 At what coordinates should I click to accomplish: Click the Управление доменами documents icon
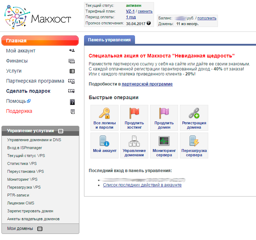click(134, 141)
